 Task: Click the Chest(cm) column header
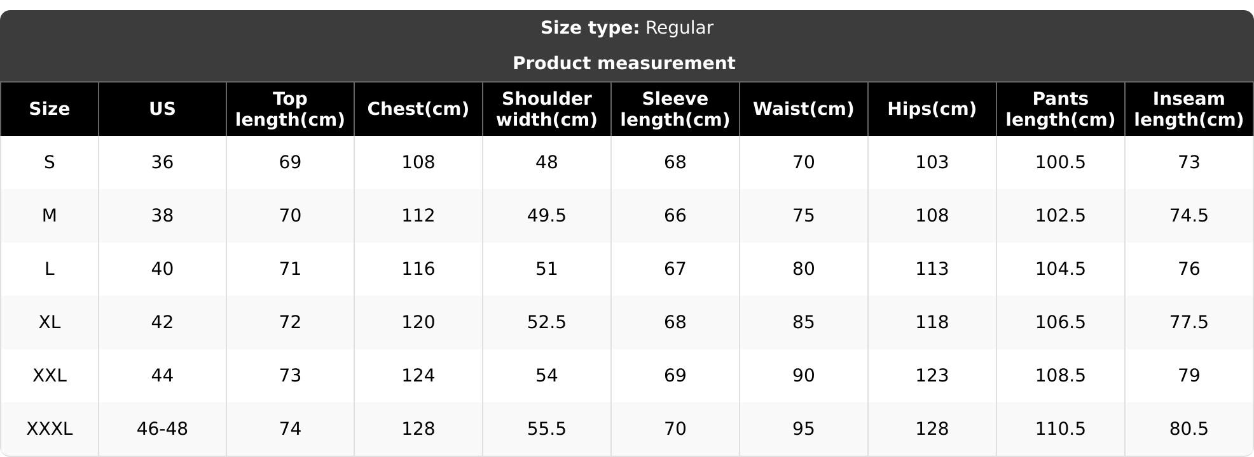click(x=418, y=109)
